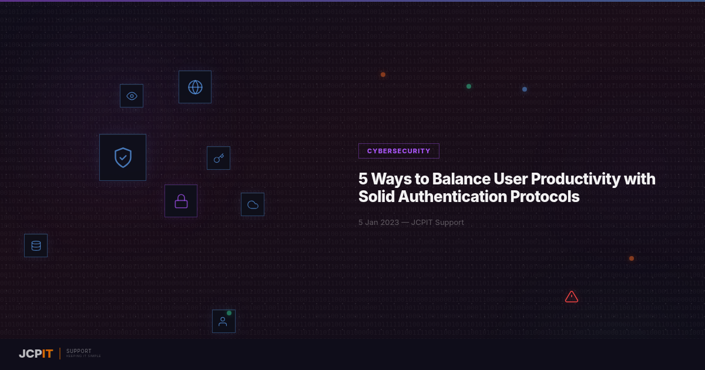Toggle the eye icon to hide password visibility
Viewport: 705px width, 370px height.
click(131, 95)
